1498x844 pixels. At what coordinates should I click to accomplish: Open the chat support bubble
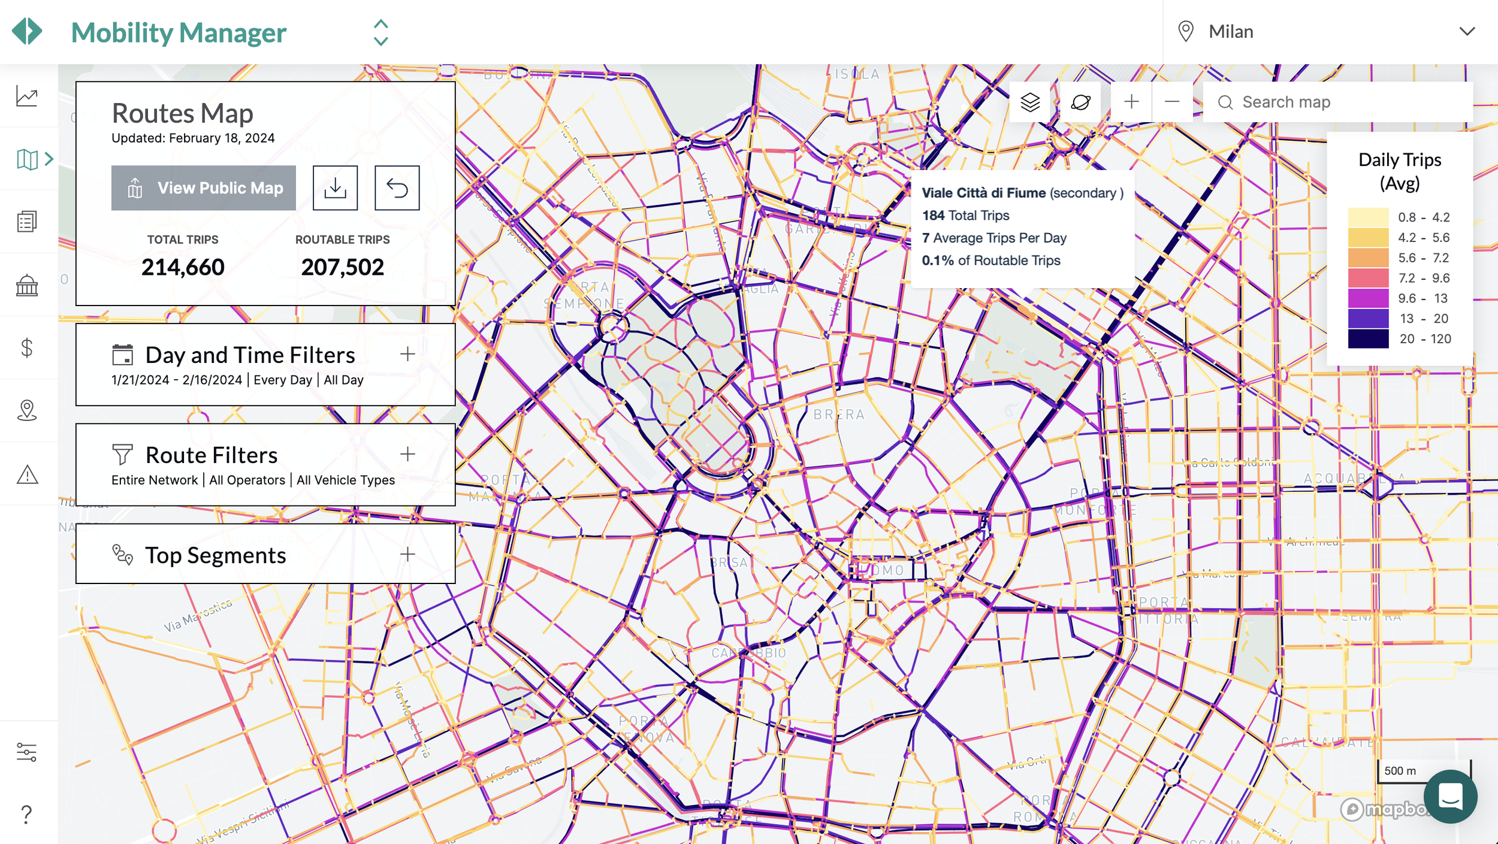1450,796
